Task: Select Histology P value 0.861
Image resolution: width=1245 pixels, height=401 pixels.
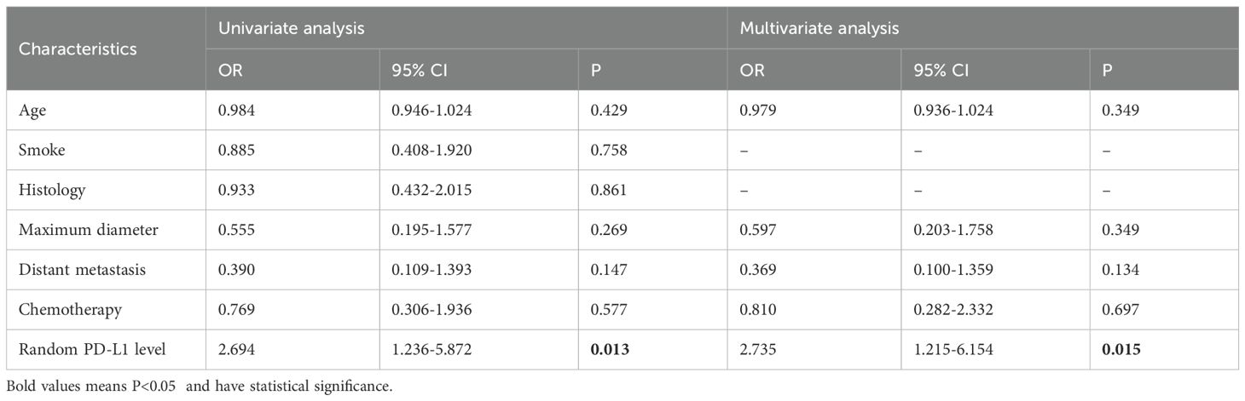Action: click(609, 190)
